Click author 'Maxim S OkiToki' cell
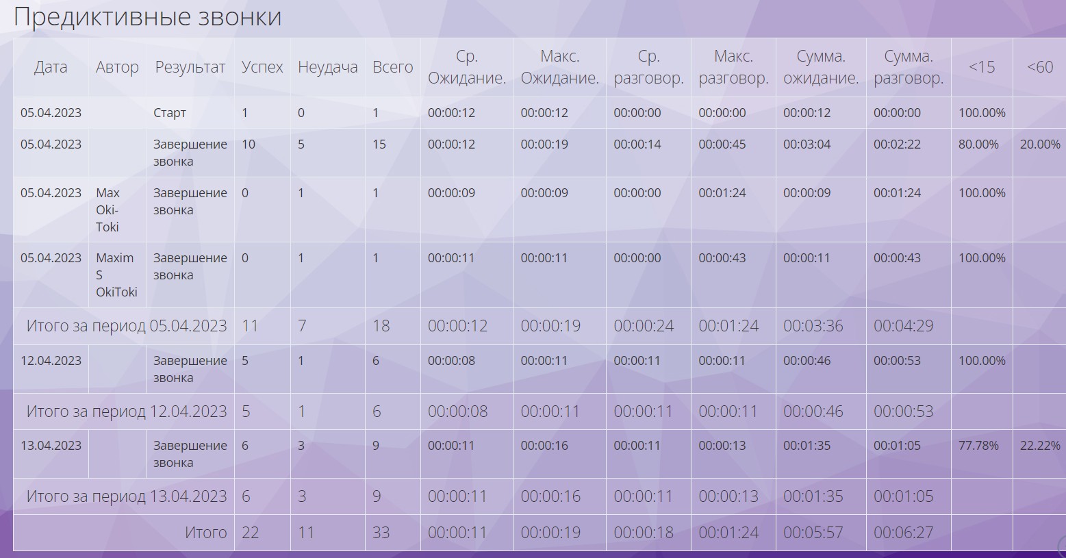The width and height of the screenshot is (1066, 558). pyautogui.click(x=116, y=275)
